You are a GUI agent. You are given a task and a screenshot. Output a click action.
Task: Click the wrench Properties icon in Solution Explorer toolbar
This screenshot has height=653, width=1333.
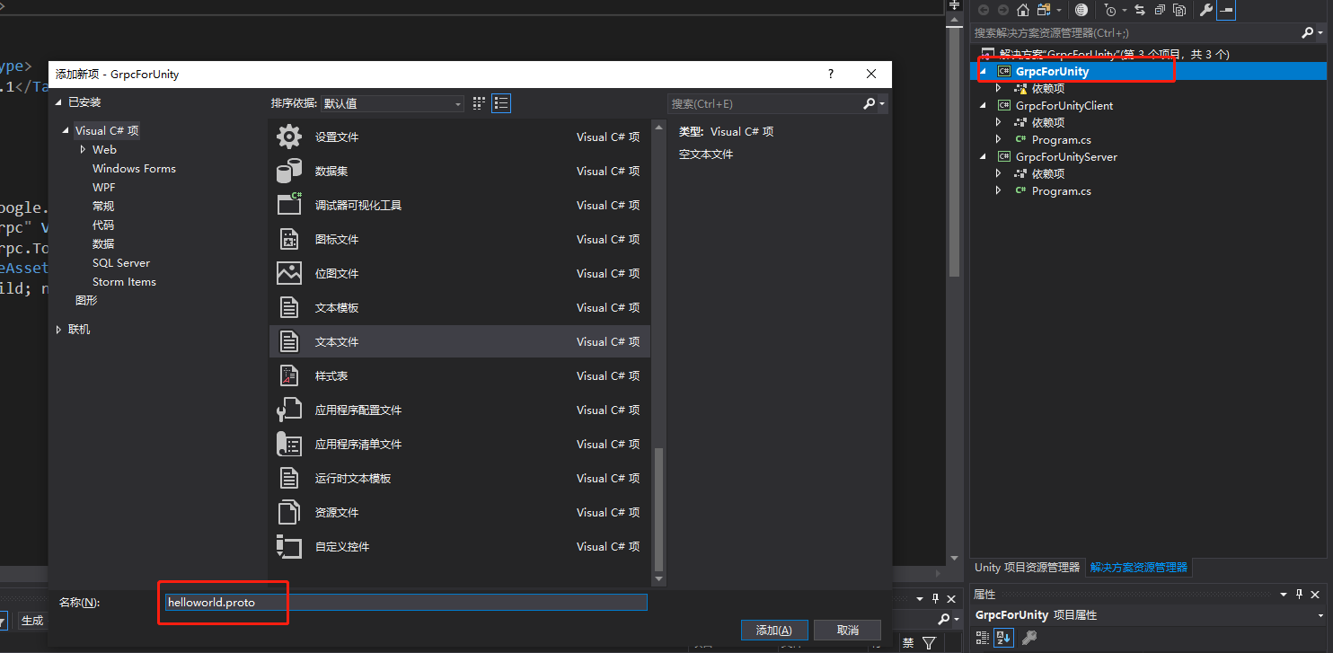click(1206, 10)
